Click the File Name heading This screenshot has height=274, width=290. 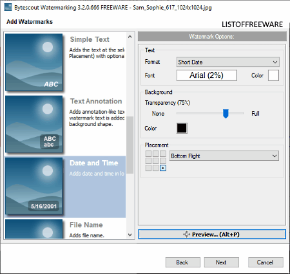click(x=86, y=224)
